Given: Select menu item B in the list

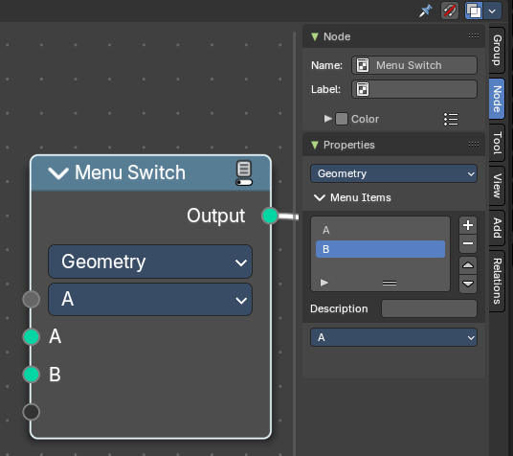Looking at the screenshot, I should (x=380, y=249).
